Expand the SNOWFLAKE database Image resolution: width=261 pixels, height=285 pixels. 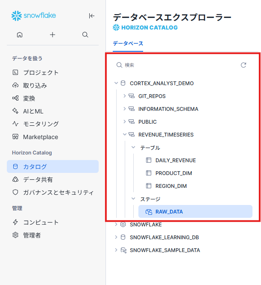coord(116,225)
